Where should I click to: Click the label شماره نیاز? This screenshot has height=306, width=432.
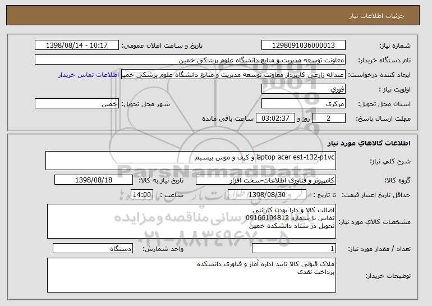(x=395, y=46)
